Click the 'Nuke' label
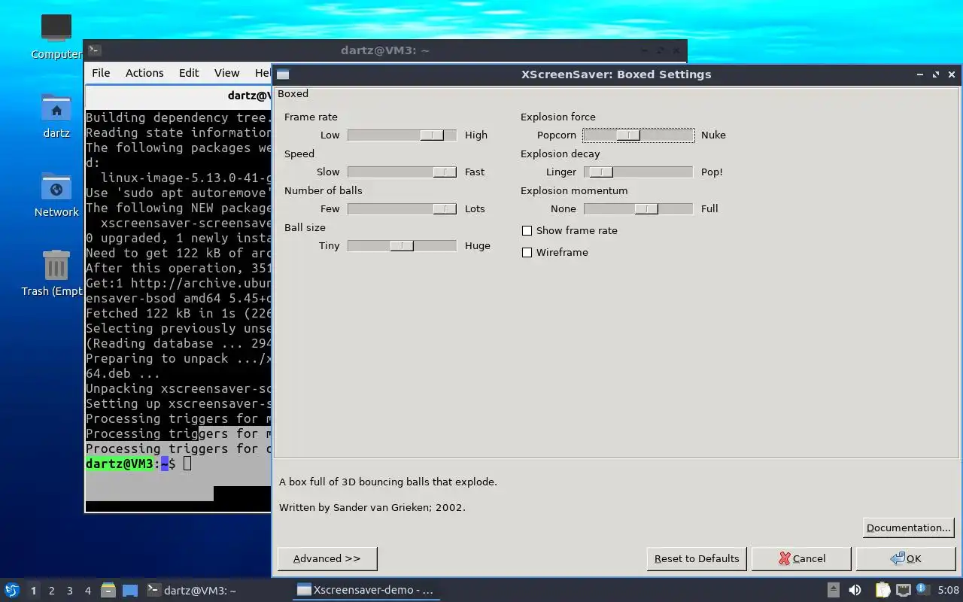The height and width of the screenshot is (602, 963). [713, 135]
